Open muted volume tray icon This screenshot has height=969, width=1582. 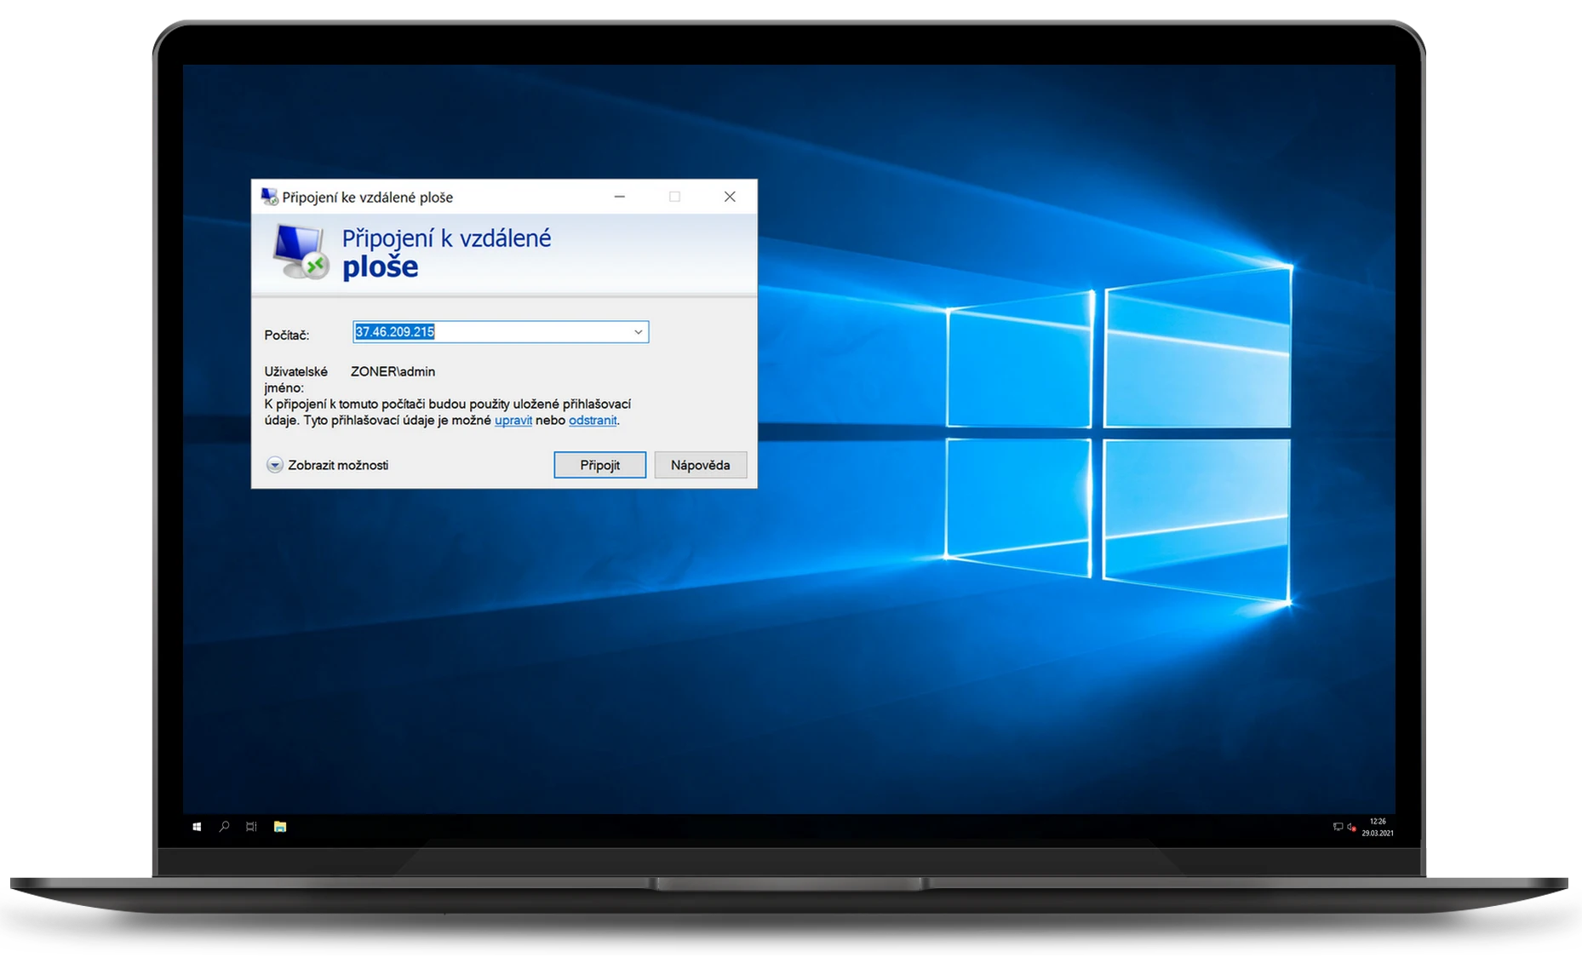point(1351,827)
